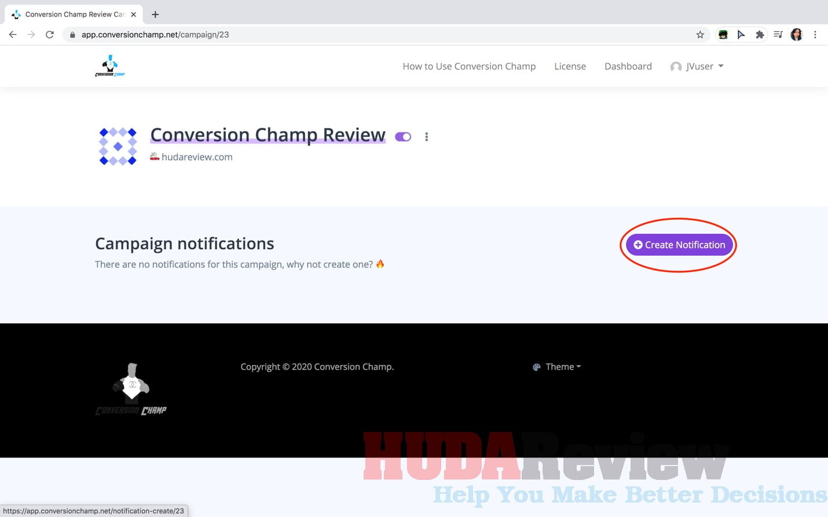
Task: Click the JVuser avatar icon
Action: (x=676, y=67)
